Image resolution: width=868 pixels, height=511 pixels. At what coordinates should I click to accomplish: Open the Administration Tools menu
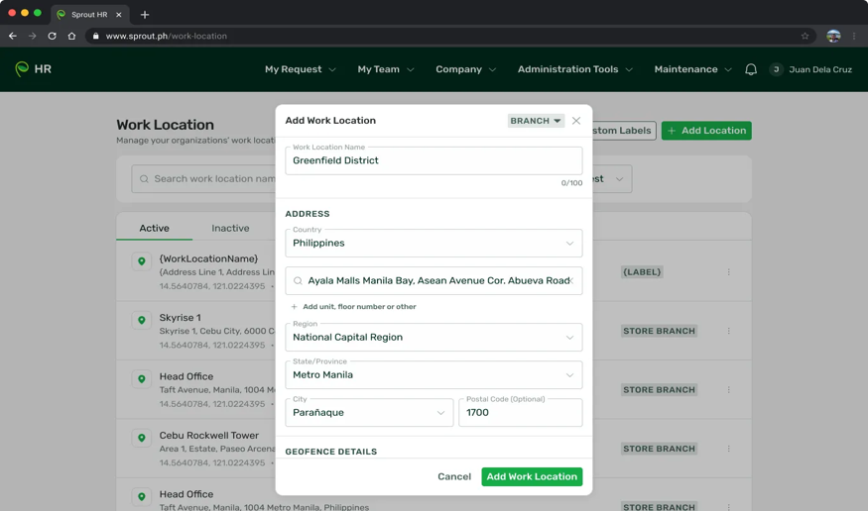574,69
